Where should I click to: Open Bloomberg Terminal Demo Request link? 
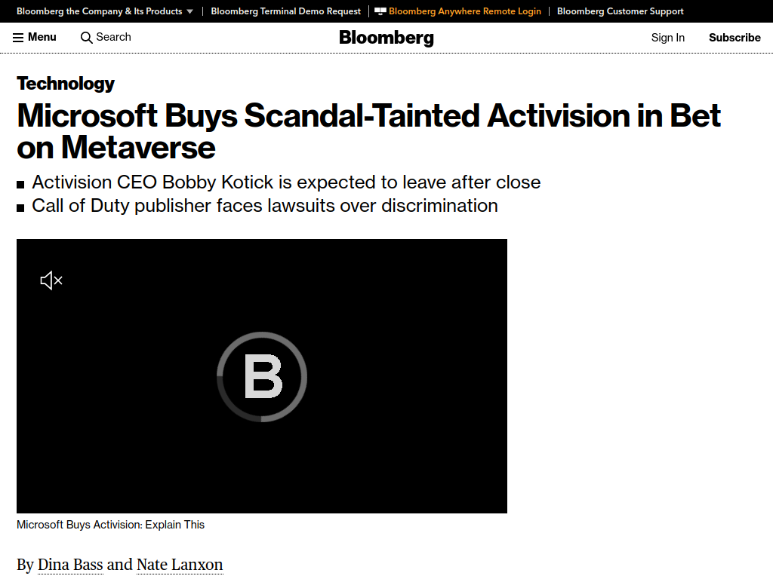[286, 11]
